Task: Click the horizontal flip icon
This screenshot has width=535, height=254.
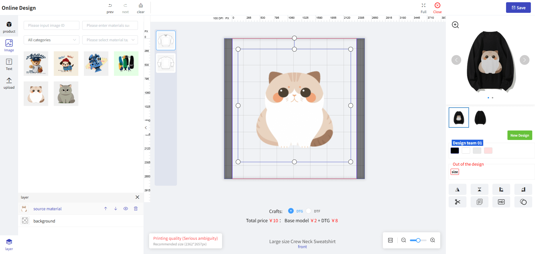Action: (x=457, y=190)
